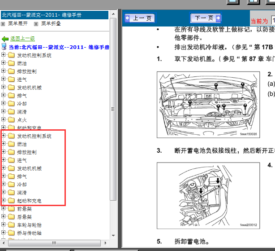Expand the 润滑 node directly above 点火
Image resolution: width=275 pixels, height=251 pixels.
(x=3, y=111)
